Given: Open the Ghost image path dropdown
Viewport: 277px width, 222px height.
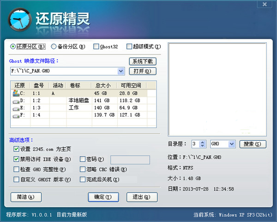Looking at the screenshot, I should (x=121, y=71).
